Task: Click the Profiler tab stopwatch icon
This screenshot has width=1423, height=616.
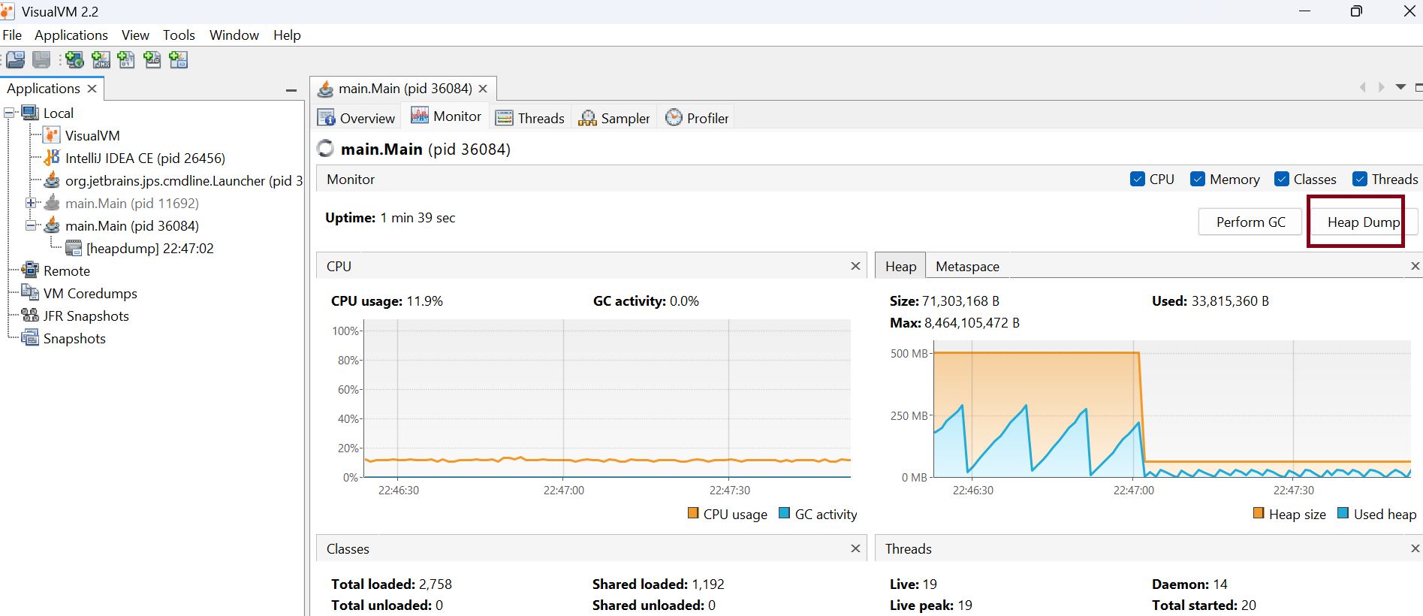Action: [674, 117]
